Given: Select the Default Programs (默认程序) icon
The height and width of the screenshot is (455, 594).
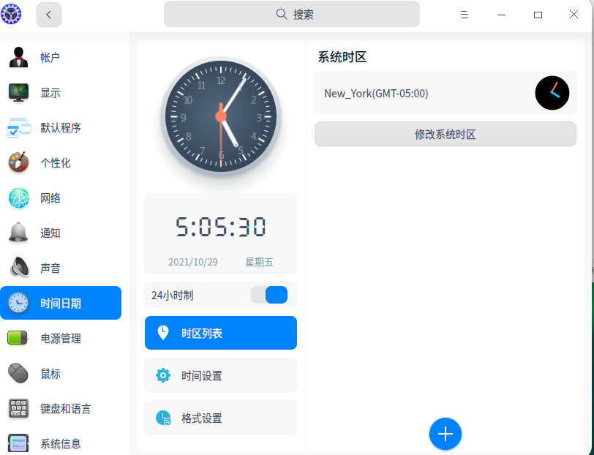Looking at the screenshot, I should (x=18, y=127).
